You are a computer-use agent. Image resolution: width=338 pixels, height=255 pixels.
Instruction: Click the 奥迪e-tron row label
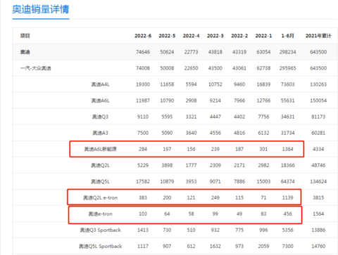(x=100, y=214)
